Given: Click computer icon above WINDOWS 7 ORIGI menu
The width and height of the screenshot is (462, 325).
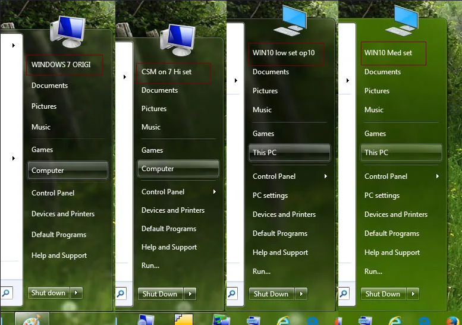Looking at the screenshot, I should 68,31.
